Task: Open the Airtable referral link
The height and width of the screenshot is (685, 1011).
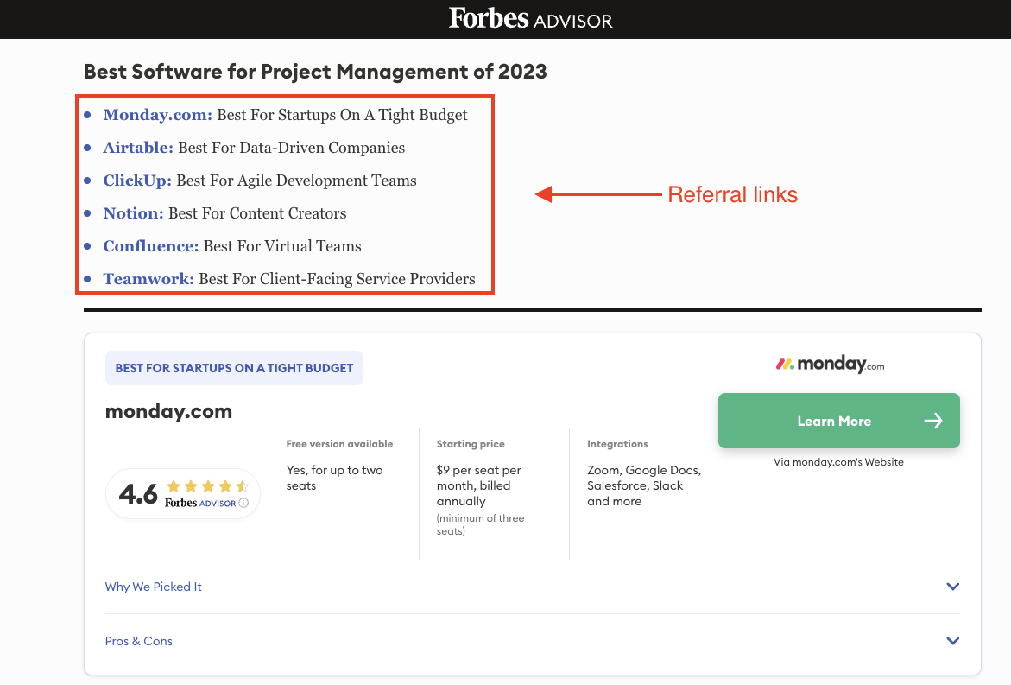Action: coord(138,148)
